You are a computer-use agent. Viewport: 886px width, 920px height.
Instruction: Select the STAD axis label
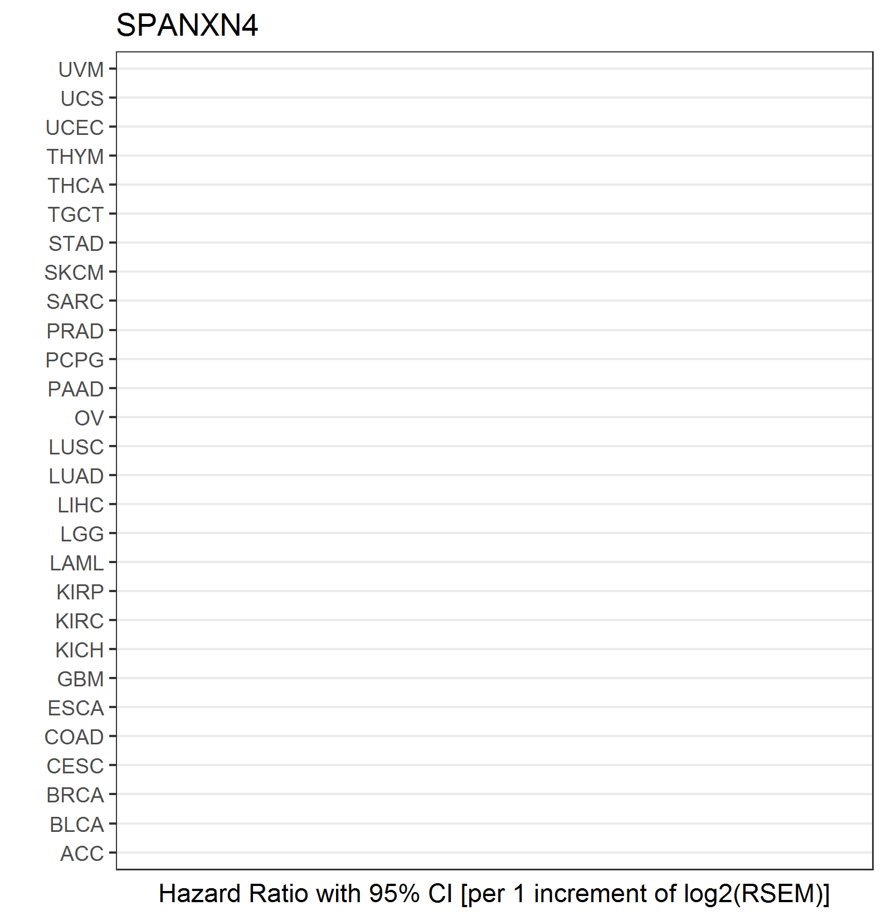(76, 244)
